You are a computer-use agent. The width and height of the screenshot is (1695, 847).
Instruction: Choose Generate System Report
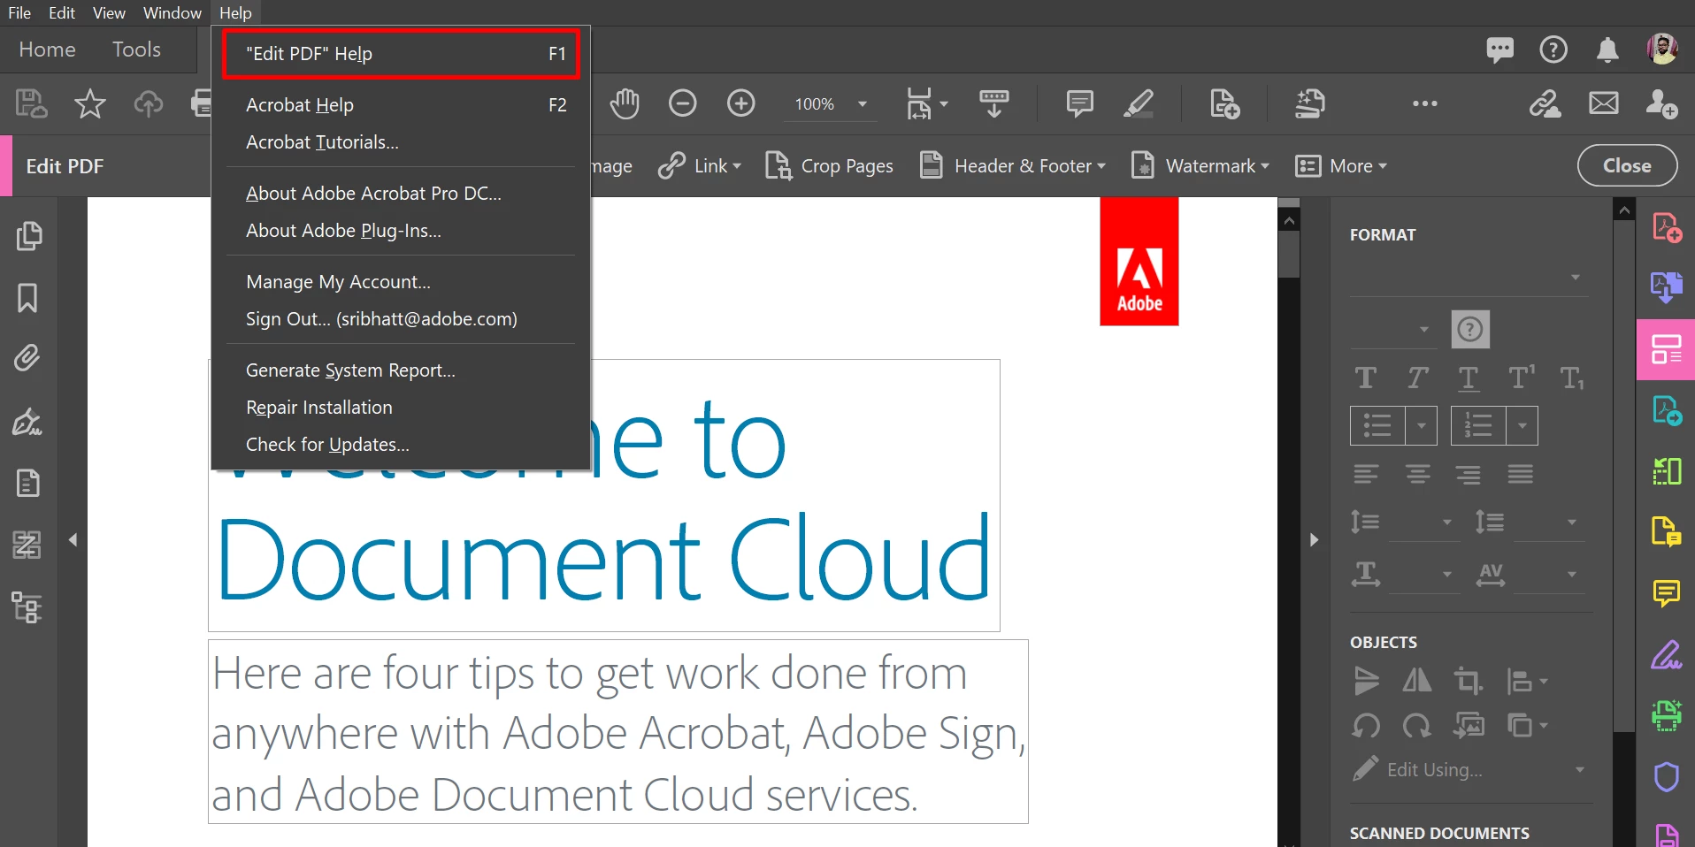401,370
